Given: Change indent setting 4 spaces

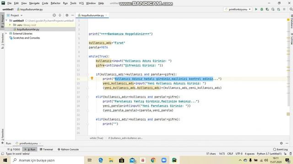Looking at the screenshot, I should click(250, 154).
